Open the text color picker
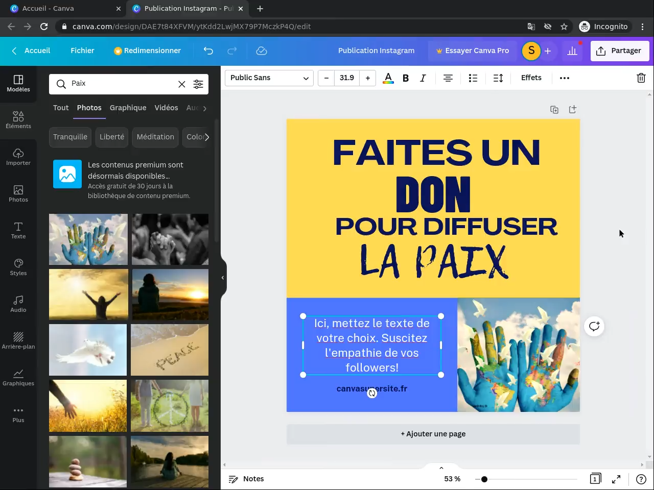This screenshot has height=490, width=654. coord(388,78)
